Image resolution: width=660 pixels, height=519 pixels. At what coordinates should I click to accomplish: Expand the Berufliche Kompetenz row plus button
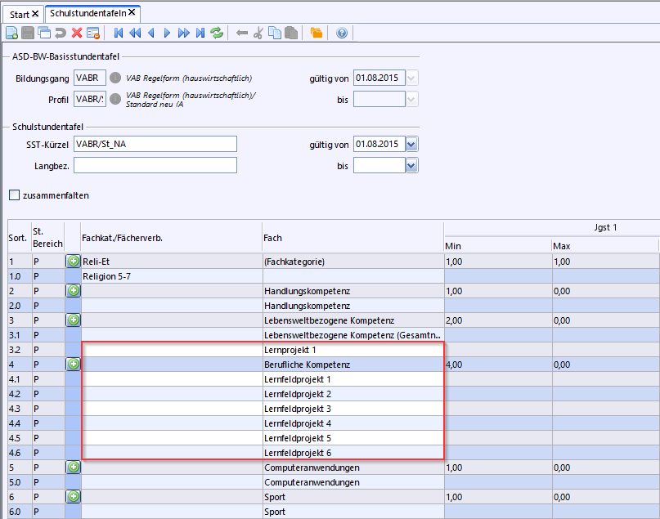click(x=73, y=364)
